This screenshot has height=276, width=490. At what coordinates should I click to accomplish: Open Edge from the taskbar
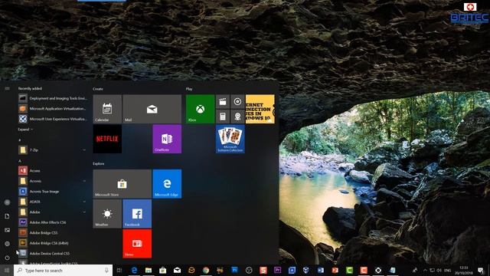click(x=134, y=271)
